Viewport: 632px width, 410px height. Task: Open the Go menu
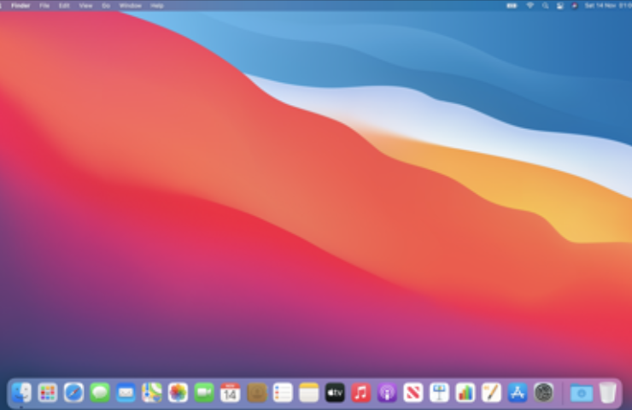[106, 6]
